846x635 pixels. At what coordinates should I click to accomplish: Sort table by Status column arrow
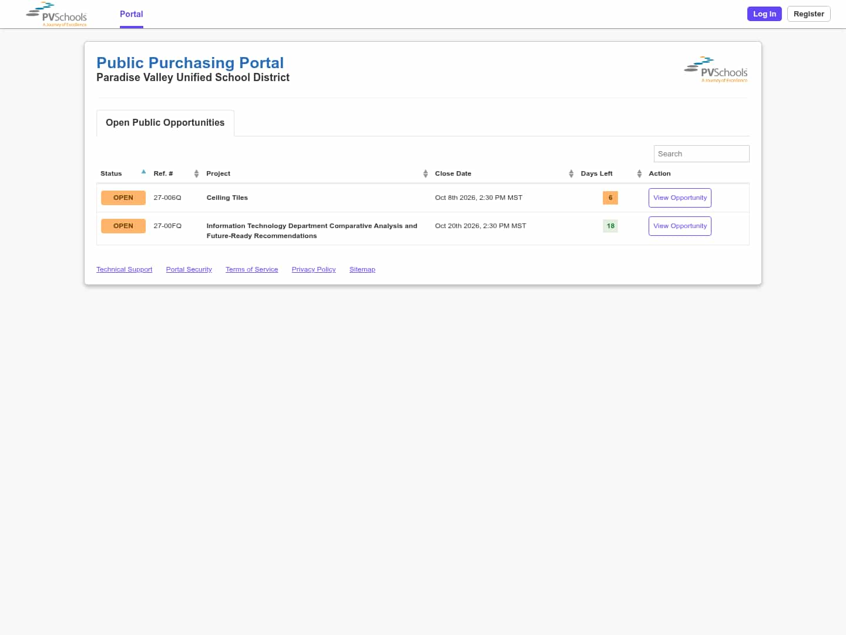(x=143, y=172)
